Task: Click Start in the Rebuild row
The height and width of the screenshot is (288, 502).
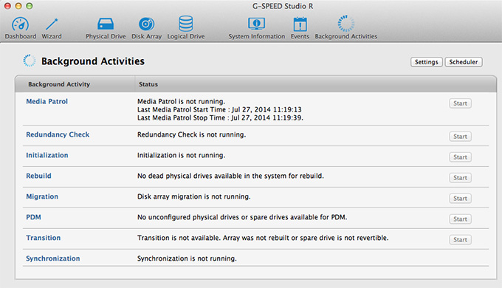Action: click(x=460, y=178)
